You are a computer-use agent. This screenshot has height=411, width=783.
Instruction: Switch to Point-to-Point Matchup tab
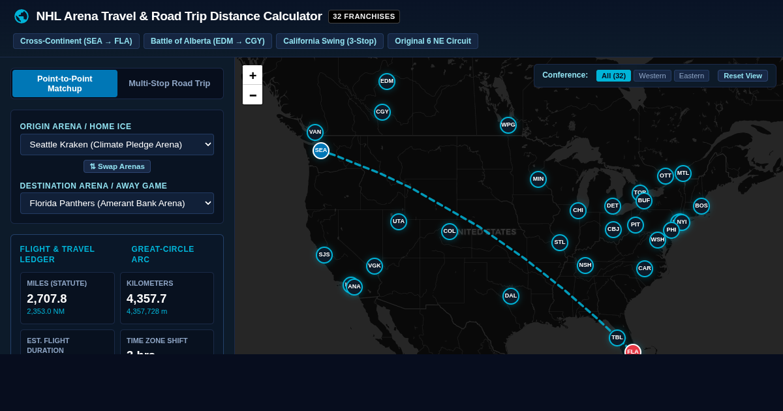[65, 84]
